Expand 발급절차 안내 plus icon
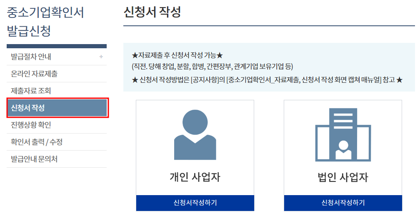The image size is (420, 218). (101, 57)
